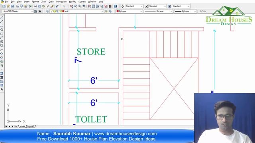Select the Line tool in Draw toolbar
The height and width of the screenshot is (143, 255).
2,17
